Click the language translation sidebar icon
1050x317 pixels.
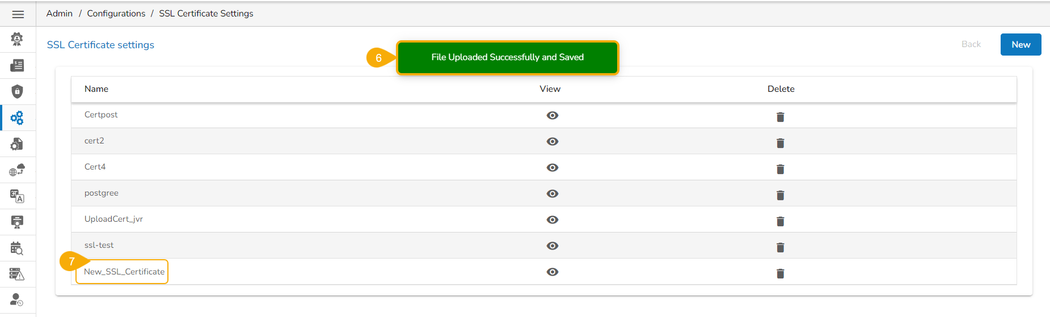pyautogui.click(x=18, y=196)
